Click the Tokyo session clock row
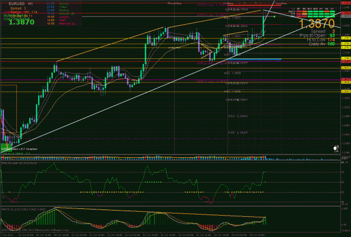This screenshot has width=351, height=237. coord(57,7)
